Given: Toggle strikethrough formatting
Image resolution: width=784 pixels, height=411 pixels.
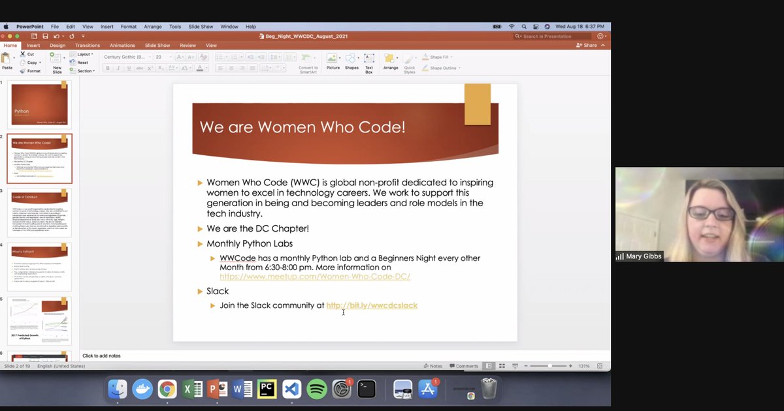Looking at the screenshot, I should pos(140,68).
